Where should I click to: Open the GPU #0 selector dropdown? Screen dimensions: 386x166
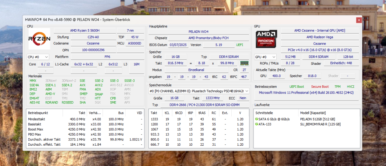pyautogui.click(x=265, y=57)
